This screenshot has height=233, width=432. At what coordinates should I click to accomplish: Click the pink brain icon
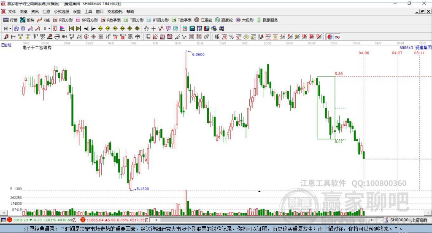click(168, 29)
